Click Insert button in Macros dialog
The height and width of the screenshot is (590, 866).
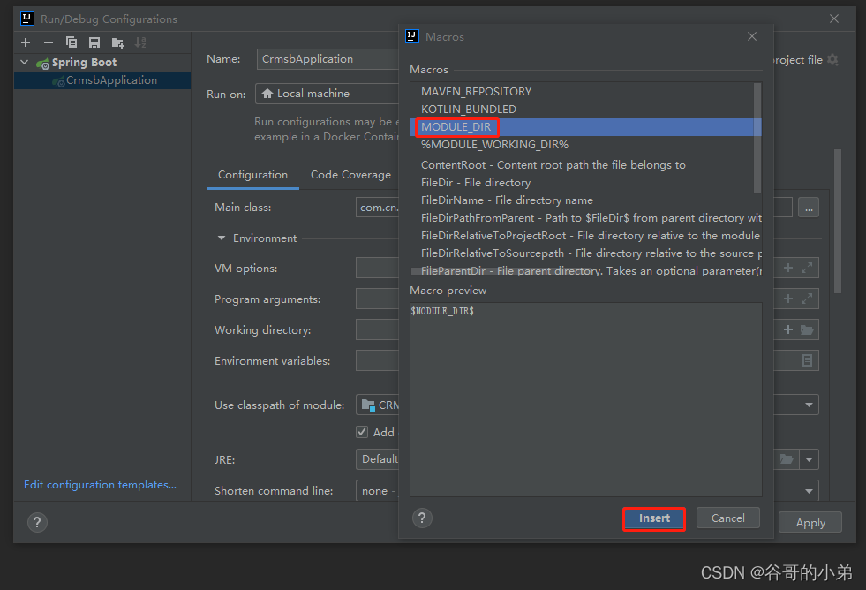click(x=654, y=518)
